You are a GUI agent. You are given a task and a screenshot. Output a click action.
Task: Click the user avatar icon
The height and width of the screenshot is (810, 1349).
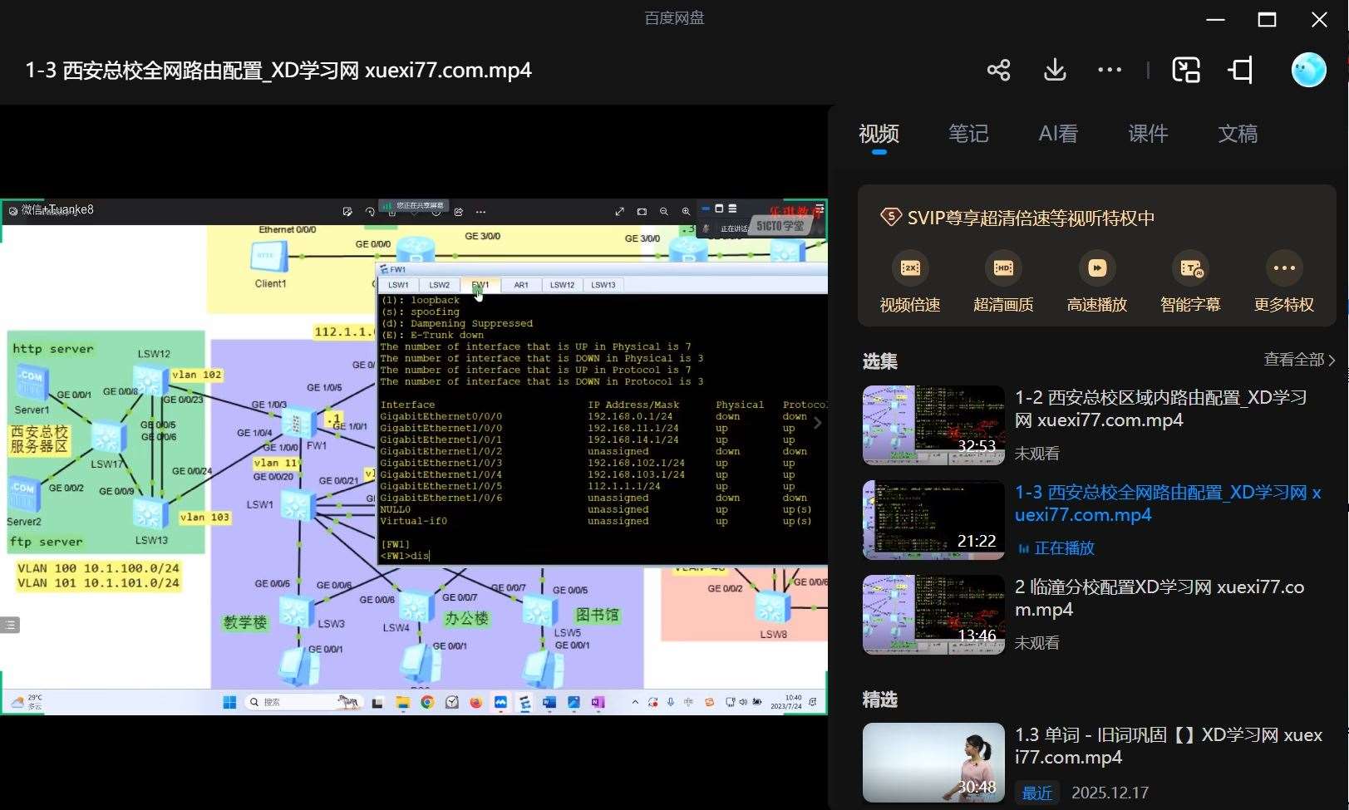(x=1308, y=70)
